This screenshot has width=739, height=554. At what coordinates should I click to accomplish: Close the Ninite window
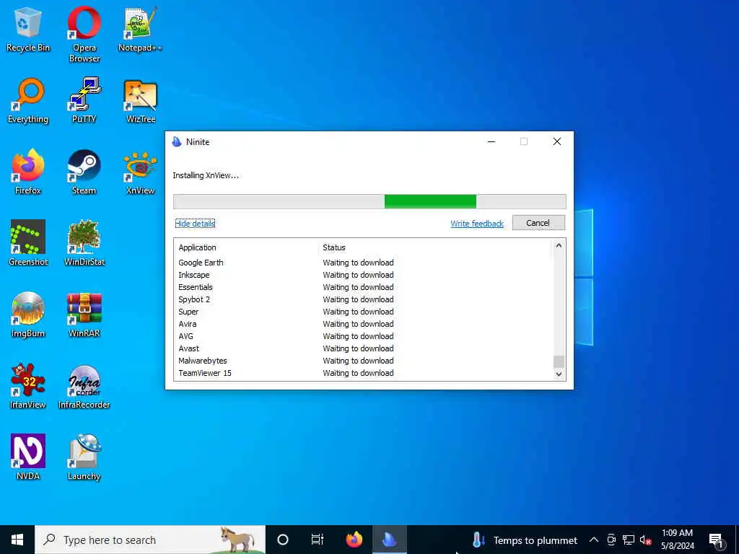pos(556,141)
